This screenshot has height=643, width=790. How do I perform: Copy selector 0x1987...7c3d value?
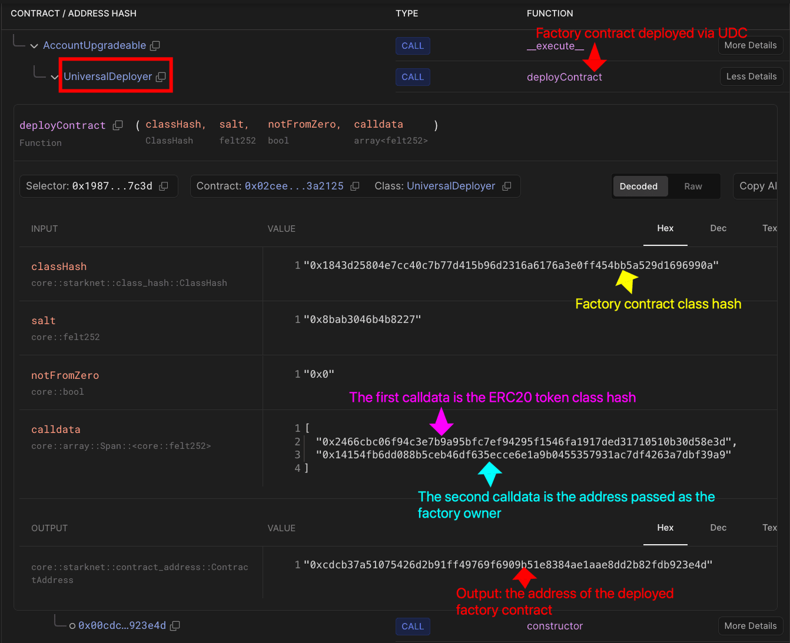pyautogui.click(x=164, y=186)
